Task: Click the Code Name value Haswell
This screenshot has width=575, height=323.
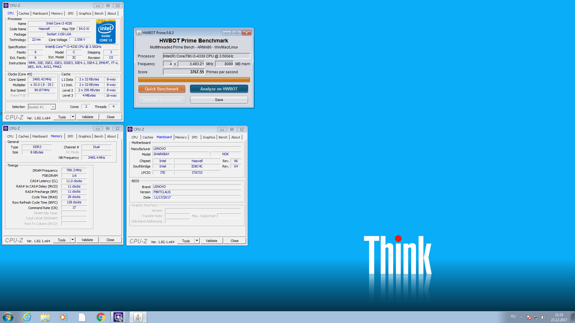Action: [44, 29]
